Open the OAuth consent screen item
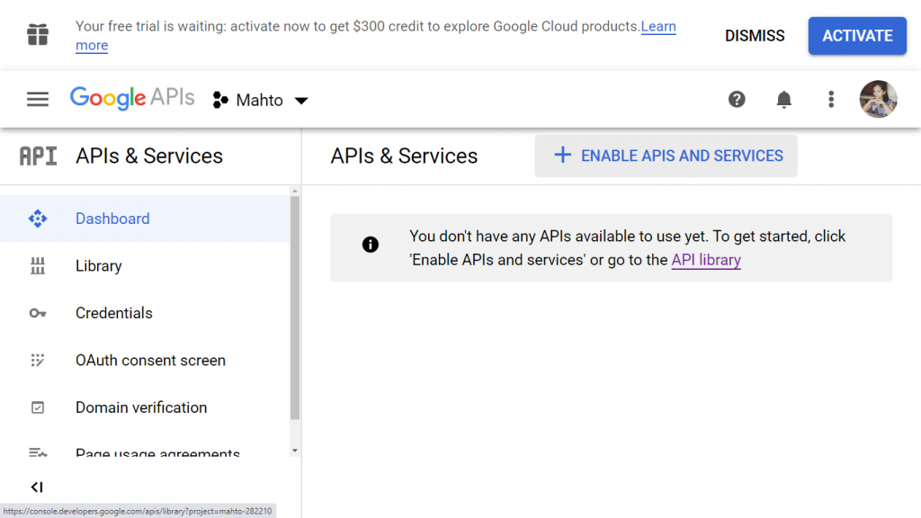 coord(145,360)
